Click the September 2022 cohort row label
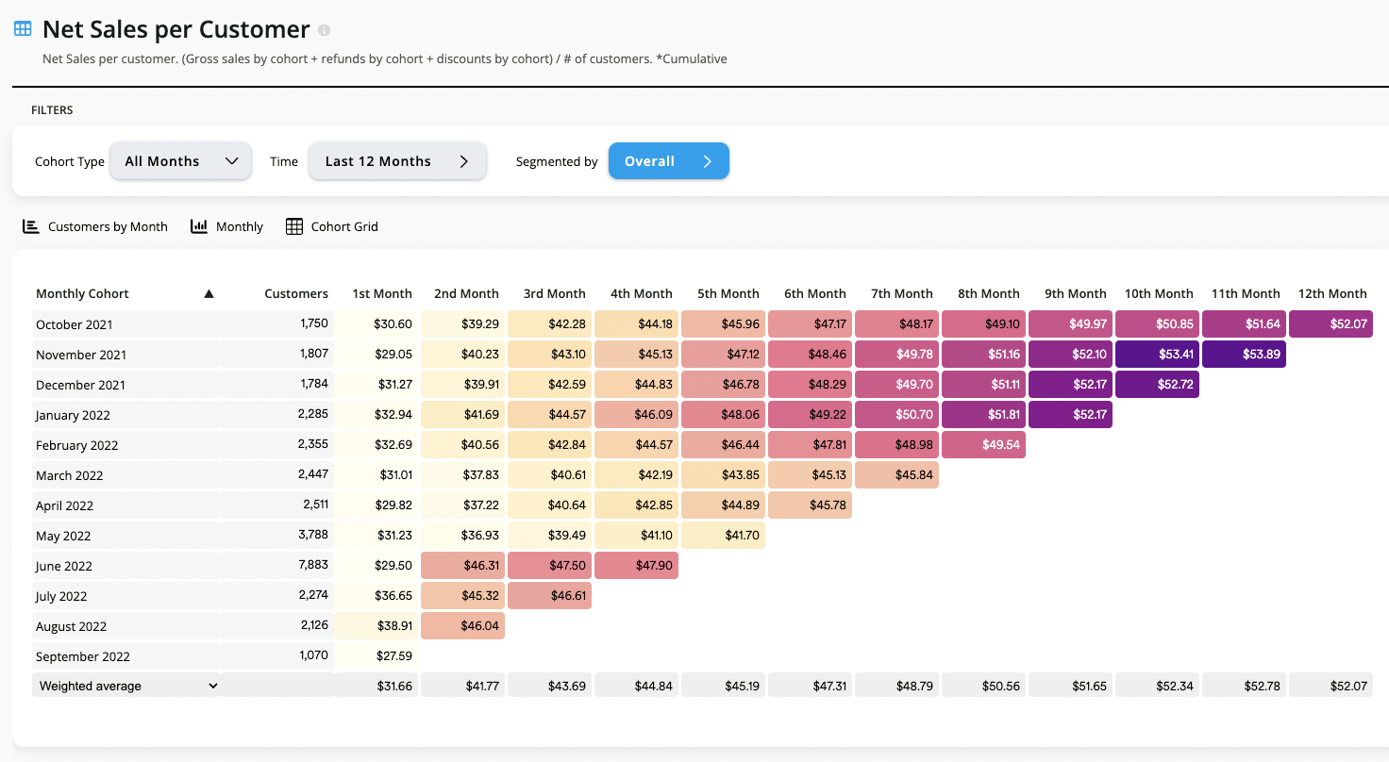The height and width of the screenshot is (762, 1389). pyautogui.click(x=83, y=656)
